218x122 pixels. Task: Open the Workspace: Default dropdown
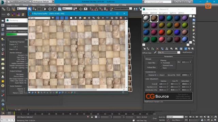[x=42, y=2]
